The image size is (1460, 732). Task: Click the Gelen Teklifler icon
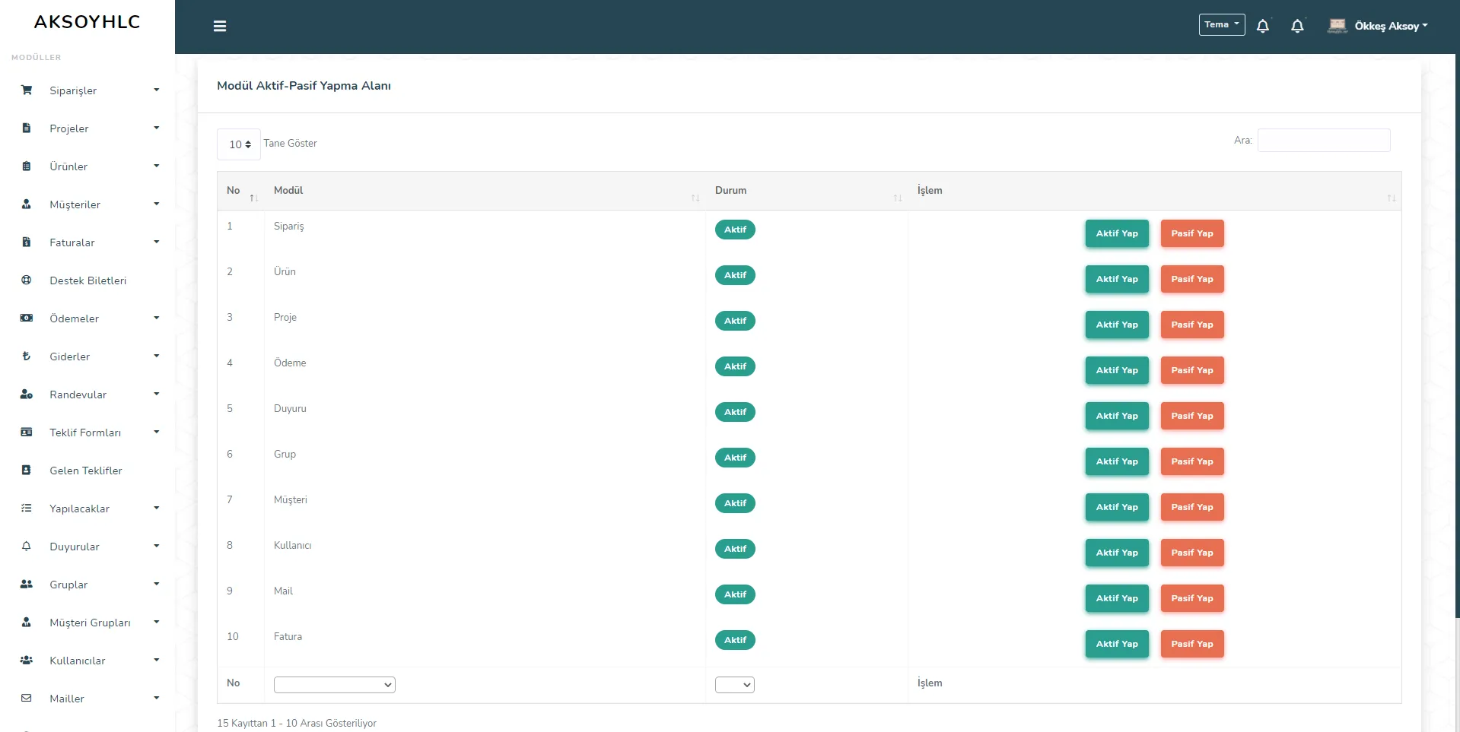(x=27, y=471)
